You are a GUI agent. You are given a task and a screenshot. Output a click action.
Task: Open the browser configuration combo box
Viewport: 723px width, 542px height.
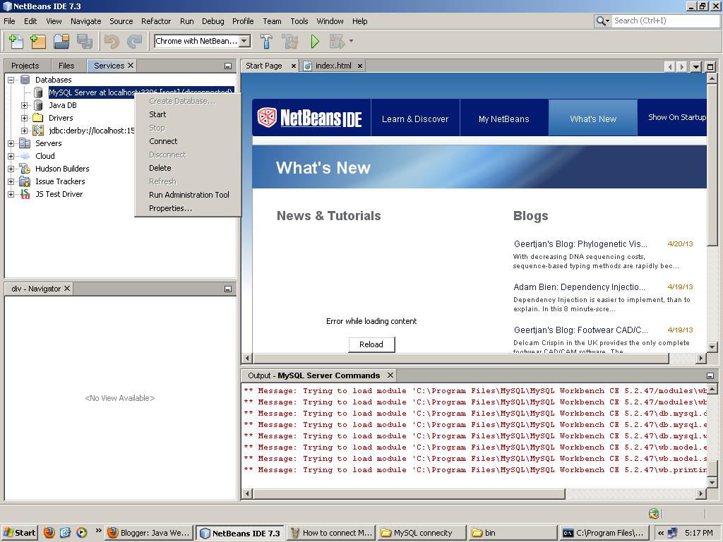pos(203,41)
